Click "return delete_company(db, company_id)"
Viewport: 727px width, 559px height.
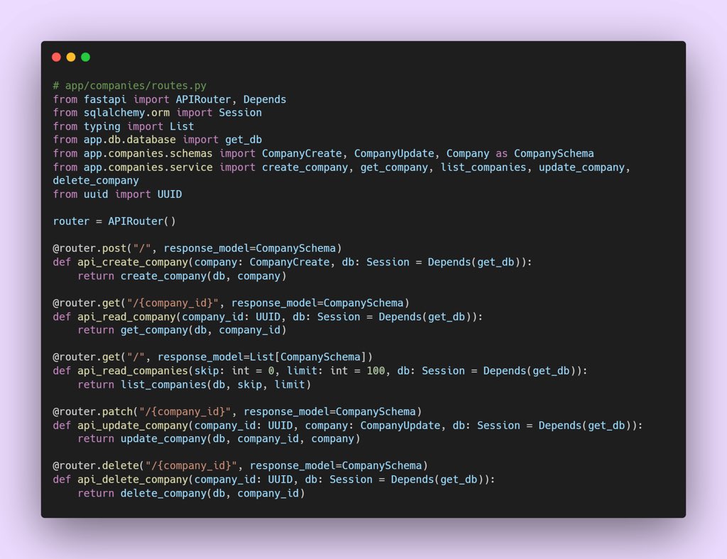[x=191, y=494]
